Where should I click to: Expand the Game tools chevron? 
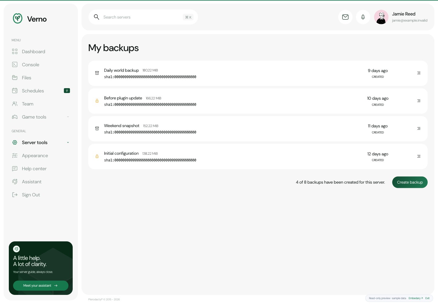pos(68,117)
